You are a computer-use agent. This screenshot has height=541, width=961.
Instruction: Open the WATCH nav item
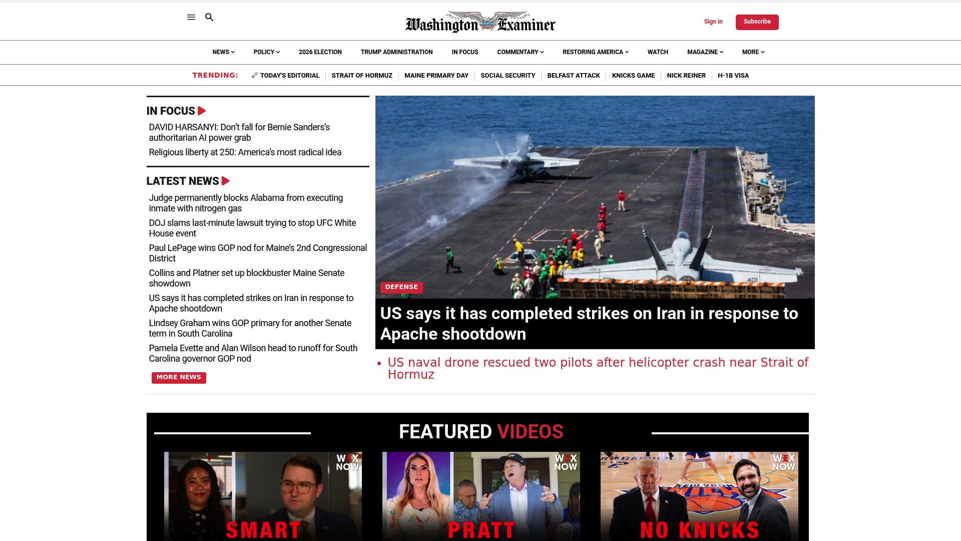point(658,52)
